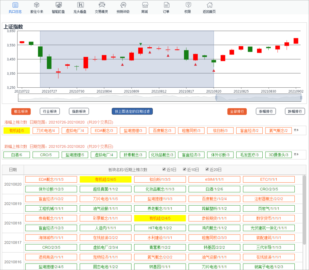309x270 pixels.
Task: Switch to the 指数板块 tab
Action: pyautogui.click(x=79, y=111)
